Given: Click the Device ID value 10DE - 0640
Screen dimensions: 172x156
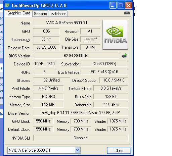Looking at the screenshot, I should (44, 64).
